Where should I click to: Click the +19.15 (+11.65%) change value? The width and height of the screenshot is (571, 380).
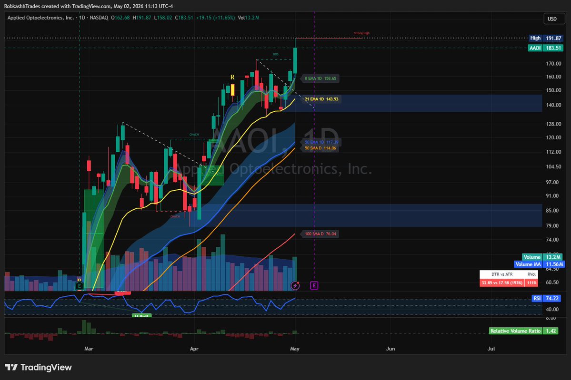click(x=215, y=18)
